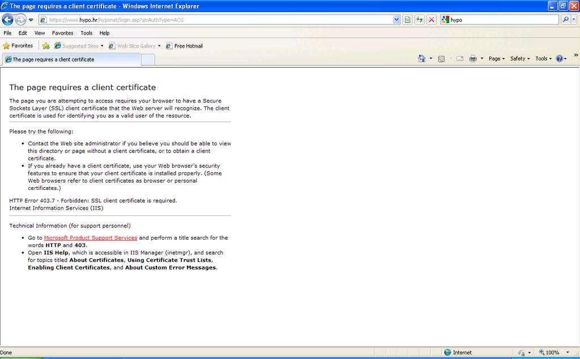Viewport: 580px width, 359px height.
Task: Click the search magnifier button
Action: (x=566, y=20)
